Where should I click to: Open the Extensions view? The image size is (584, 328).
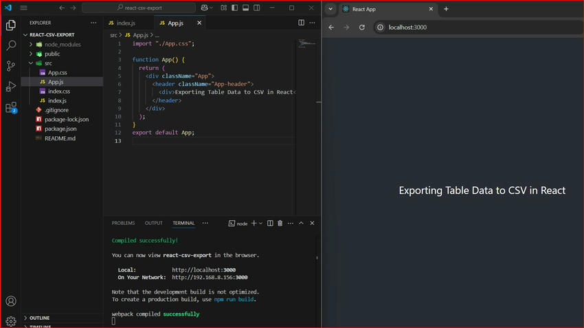pyautogui.click(x=11, y=107)
